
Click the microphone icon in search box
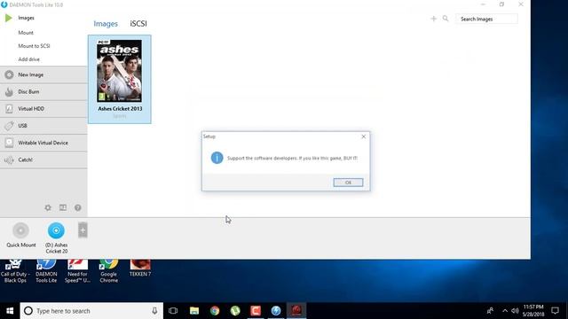pyautogui.click(x=154, y=311)
